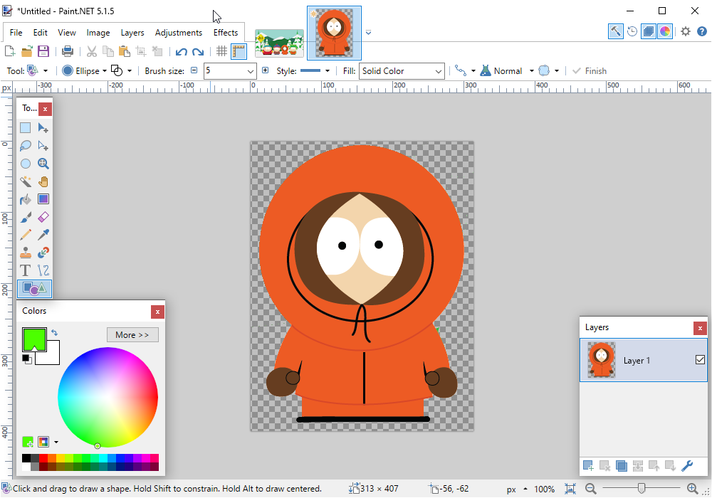Click the More >> button in Colors
The height and width of the screenshot is (498, 712).
point(132,334)
